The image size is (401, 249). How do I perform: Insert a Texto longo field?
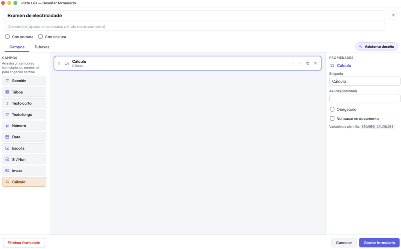[x=24, y=115]
